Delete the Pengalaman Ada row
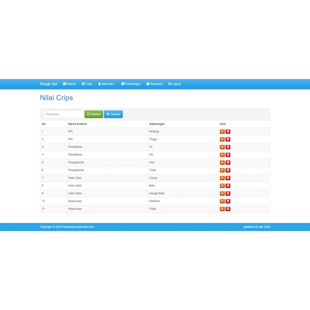Viewport: 310px width, 310px height. 228,162
